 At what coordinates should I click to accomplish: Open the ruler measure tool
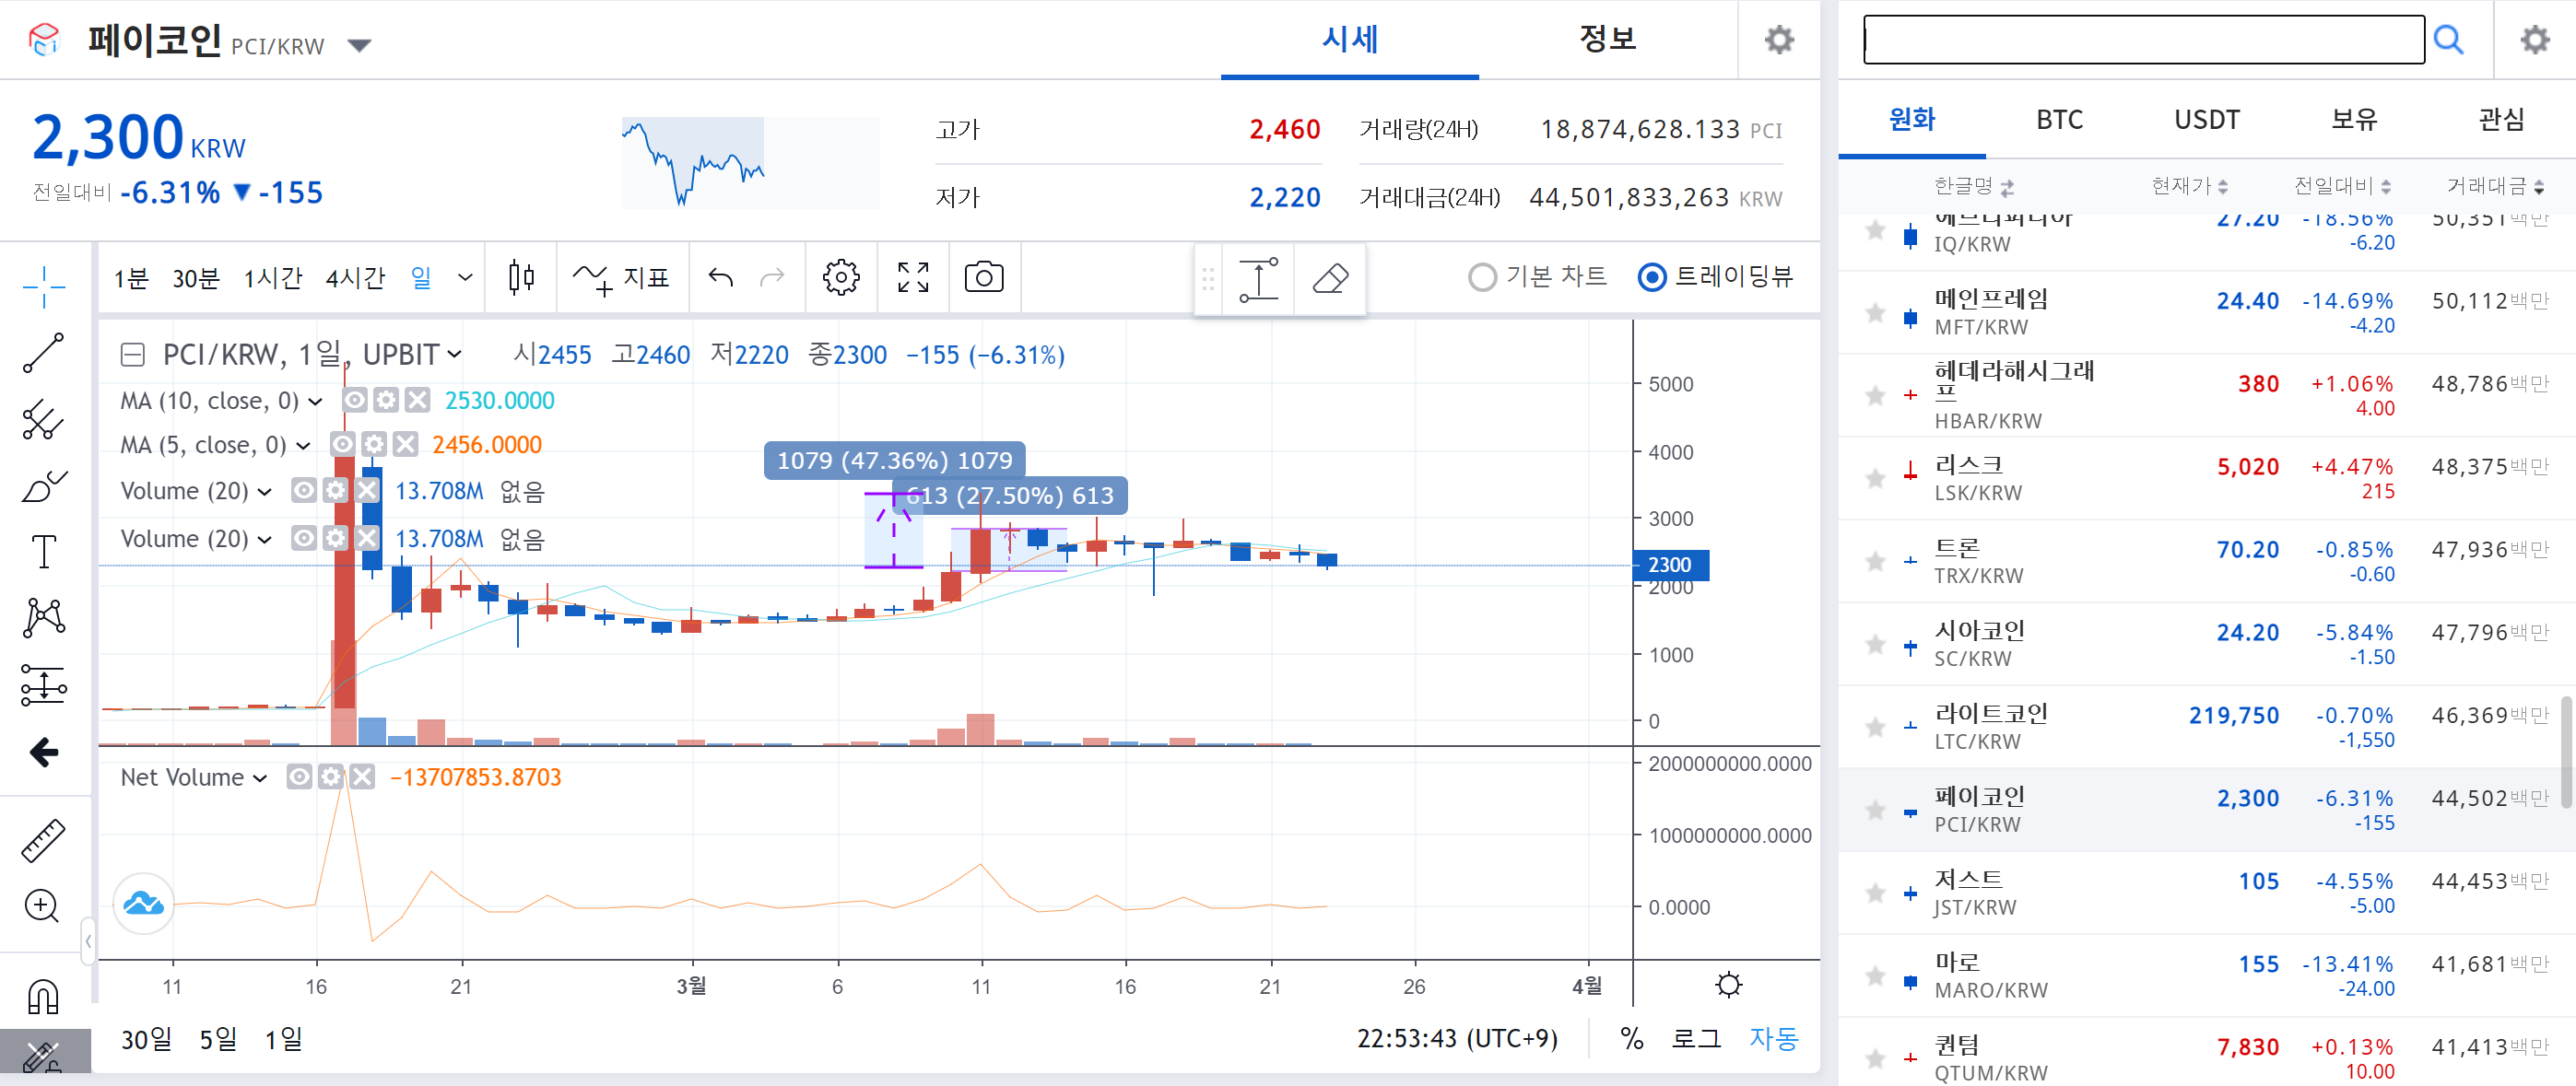coord(44,840)
